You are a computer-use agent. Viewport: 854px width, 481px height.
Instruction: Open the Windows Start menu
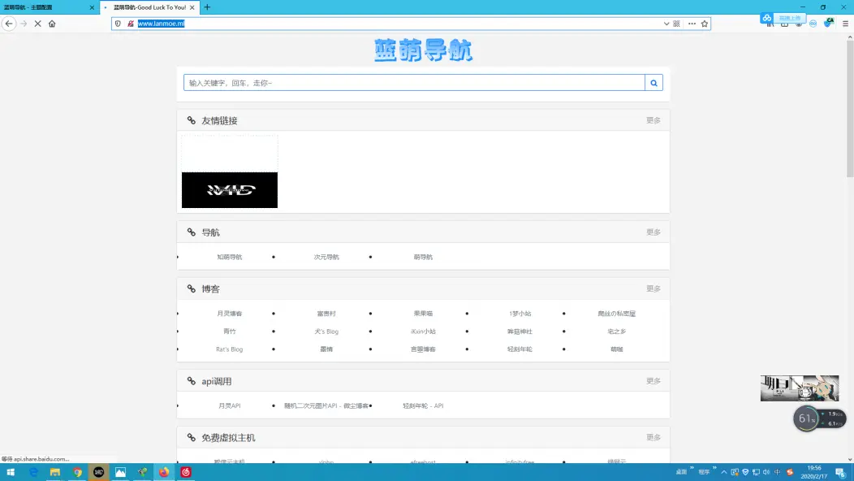coord(11,472)
